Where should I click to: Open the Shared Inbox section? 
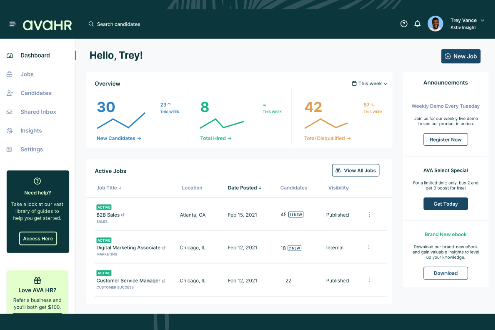(38, 112)
